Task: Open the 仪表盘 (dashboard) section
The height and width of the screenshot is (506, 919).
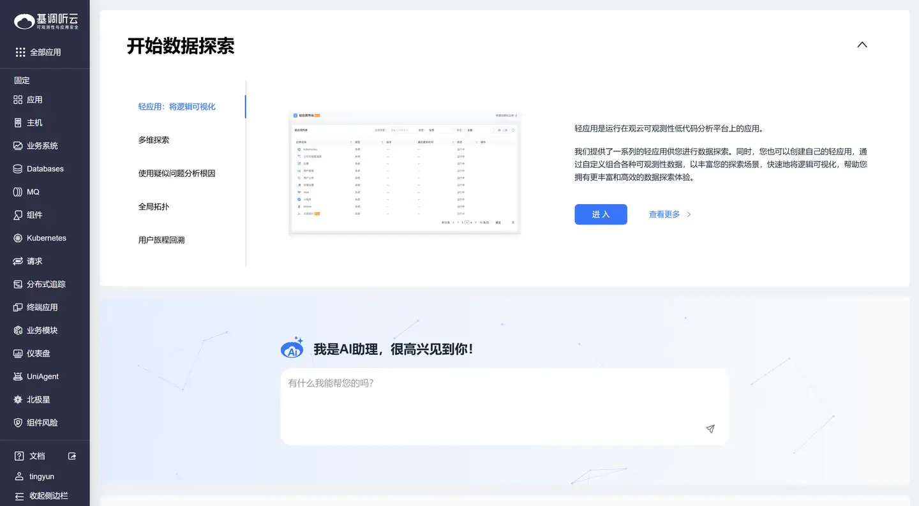Action: tap(38, 353)
